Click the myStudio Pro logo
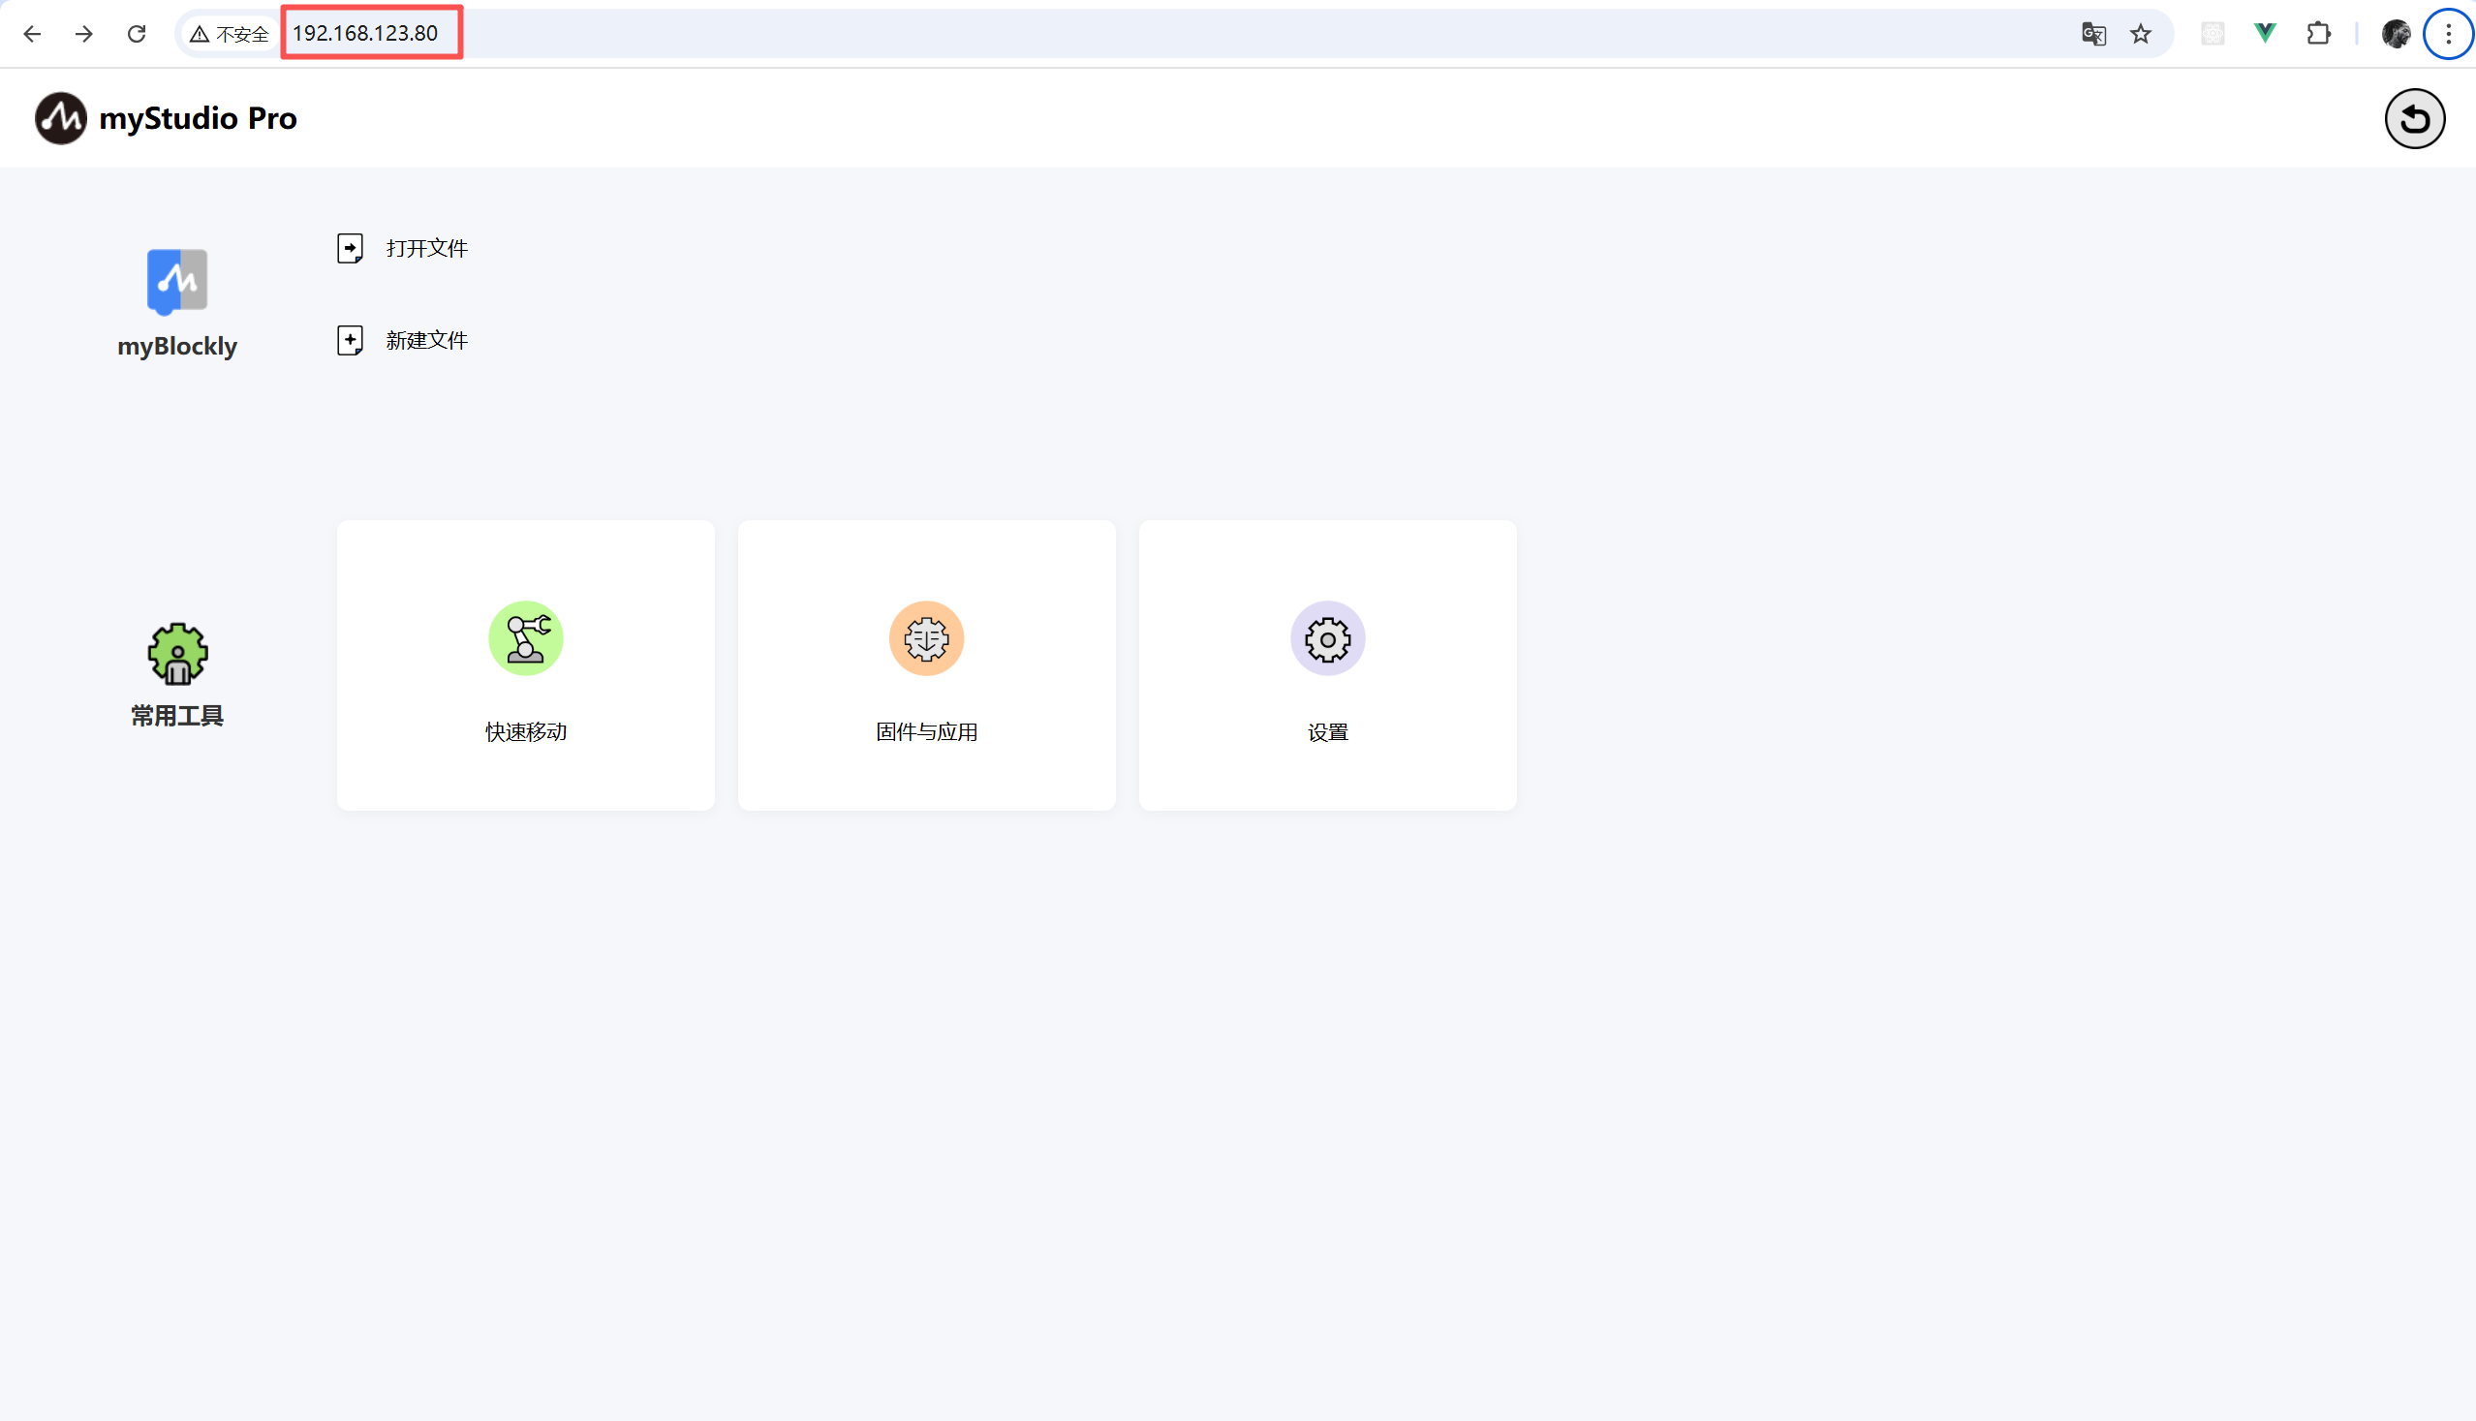 (60, 118)
